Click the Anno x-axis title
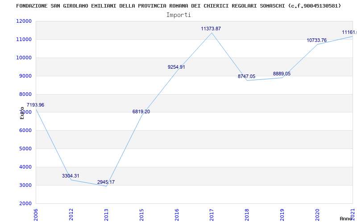Screen dimensions: 357x223 pyautogui.click(x=346, y=219)
